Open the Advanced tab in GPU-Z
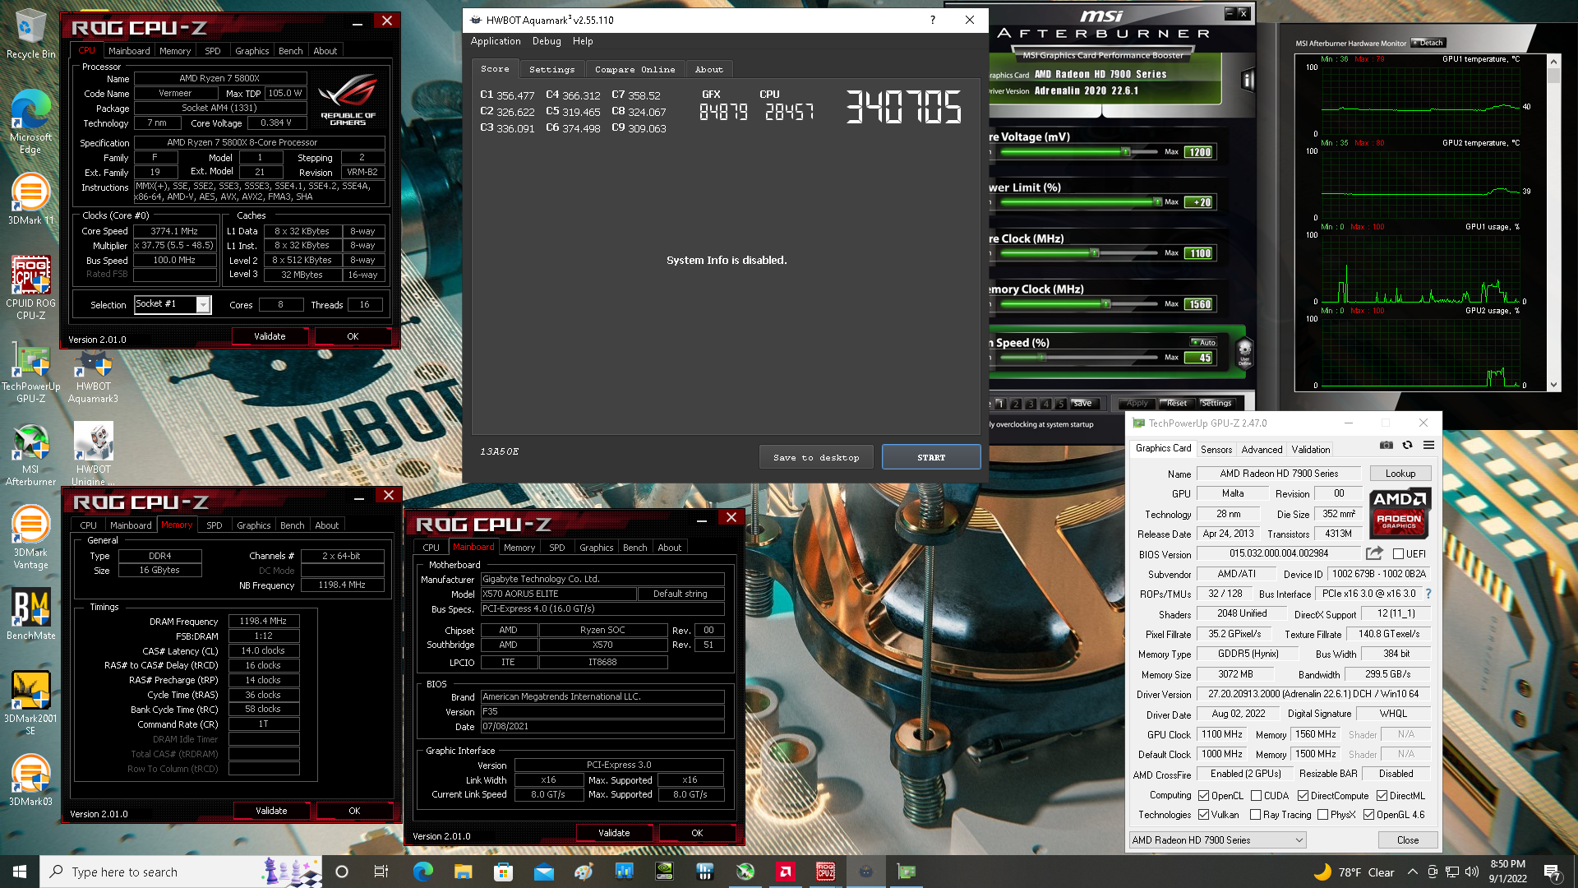 (x=1262, y=450)
